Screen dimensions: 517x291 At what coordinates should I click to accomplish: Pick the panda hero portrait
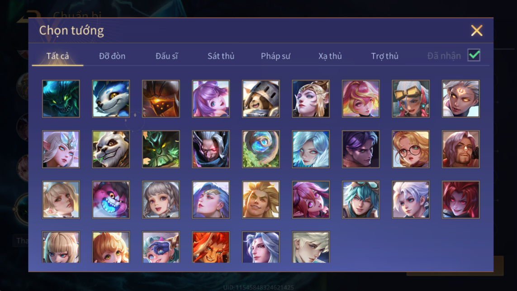point(111,149)
